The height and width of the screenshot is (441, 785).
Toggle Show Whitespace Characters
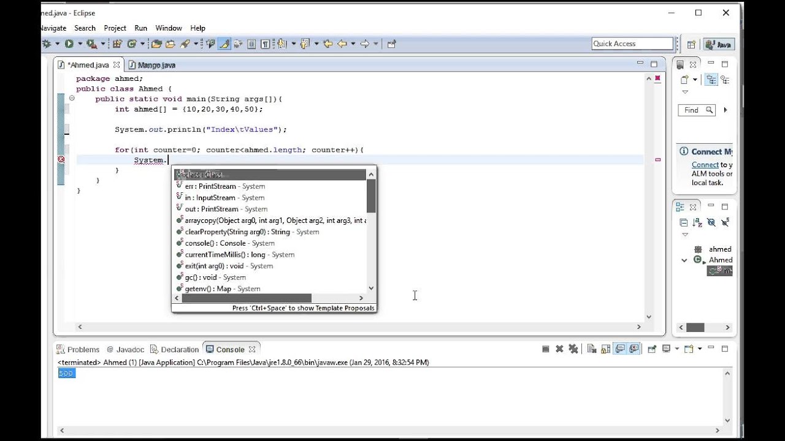tap(265, 44)
